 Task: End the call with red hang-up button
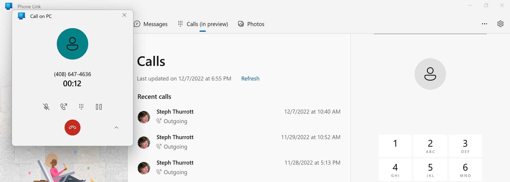point(73,128)
